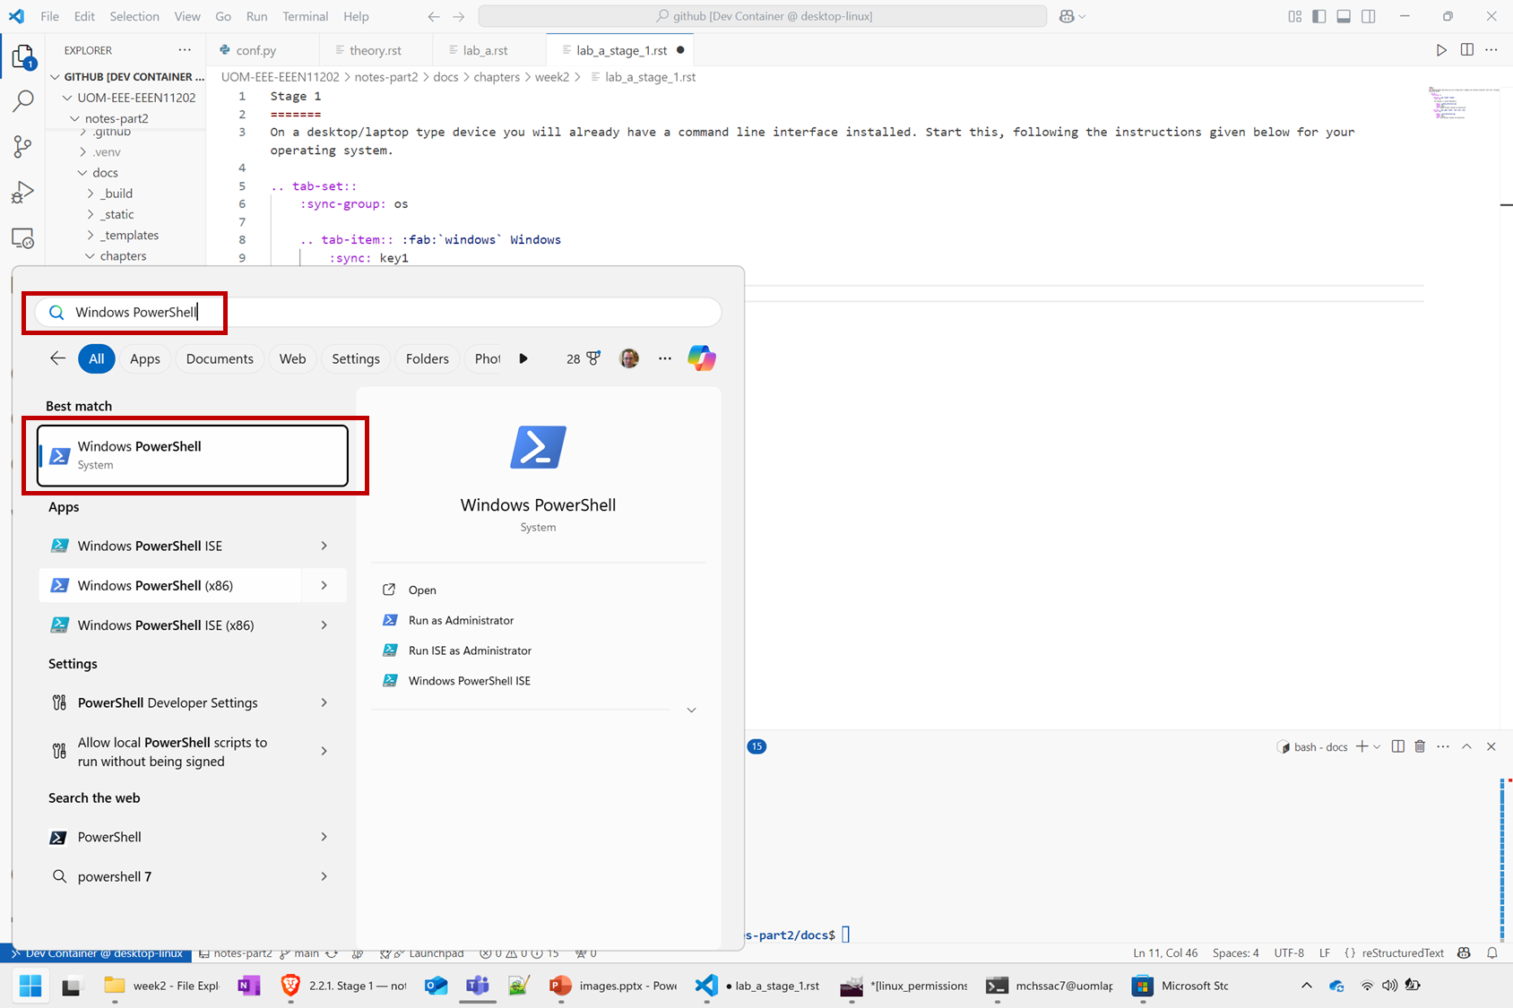Click the Run play icon in editor
Viewport: 1513px width, 1008px height.
tap(1441, 50)
